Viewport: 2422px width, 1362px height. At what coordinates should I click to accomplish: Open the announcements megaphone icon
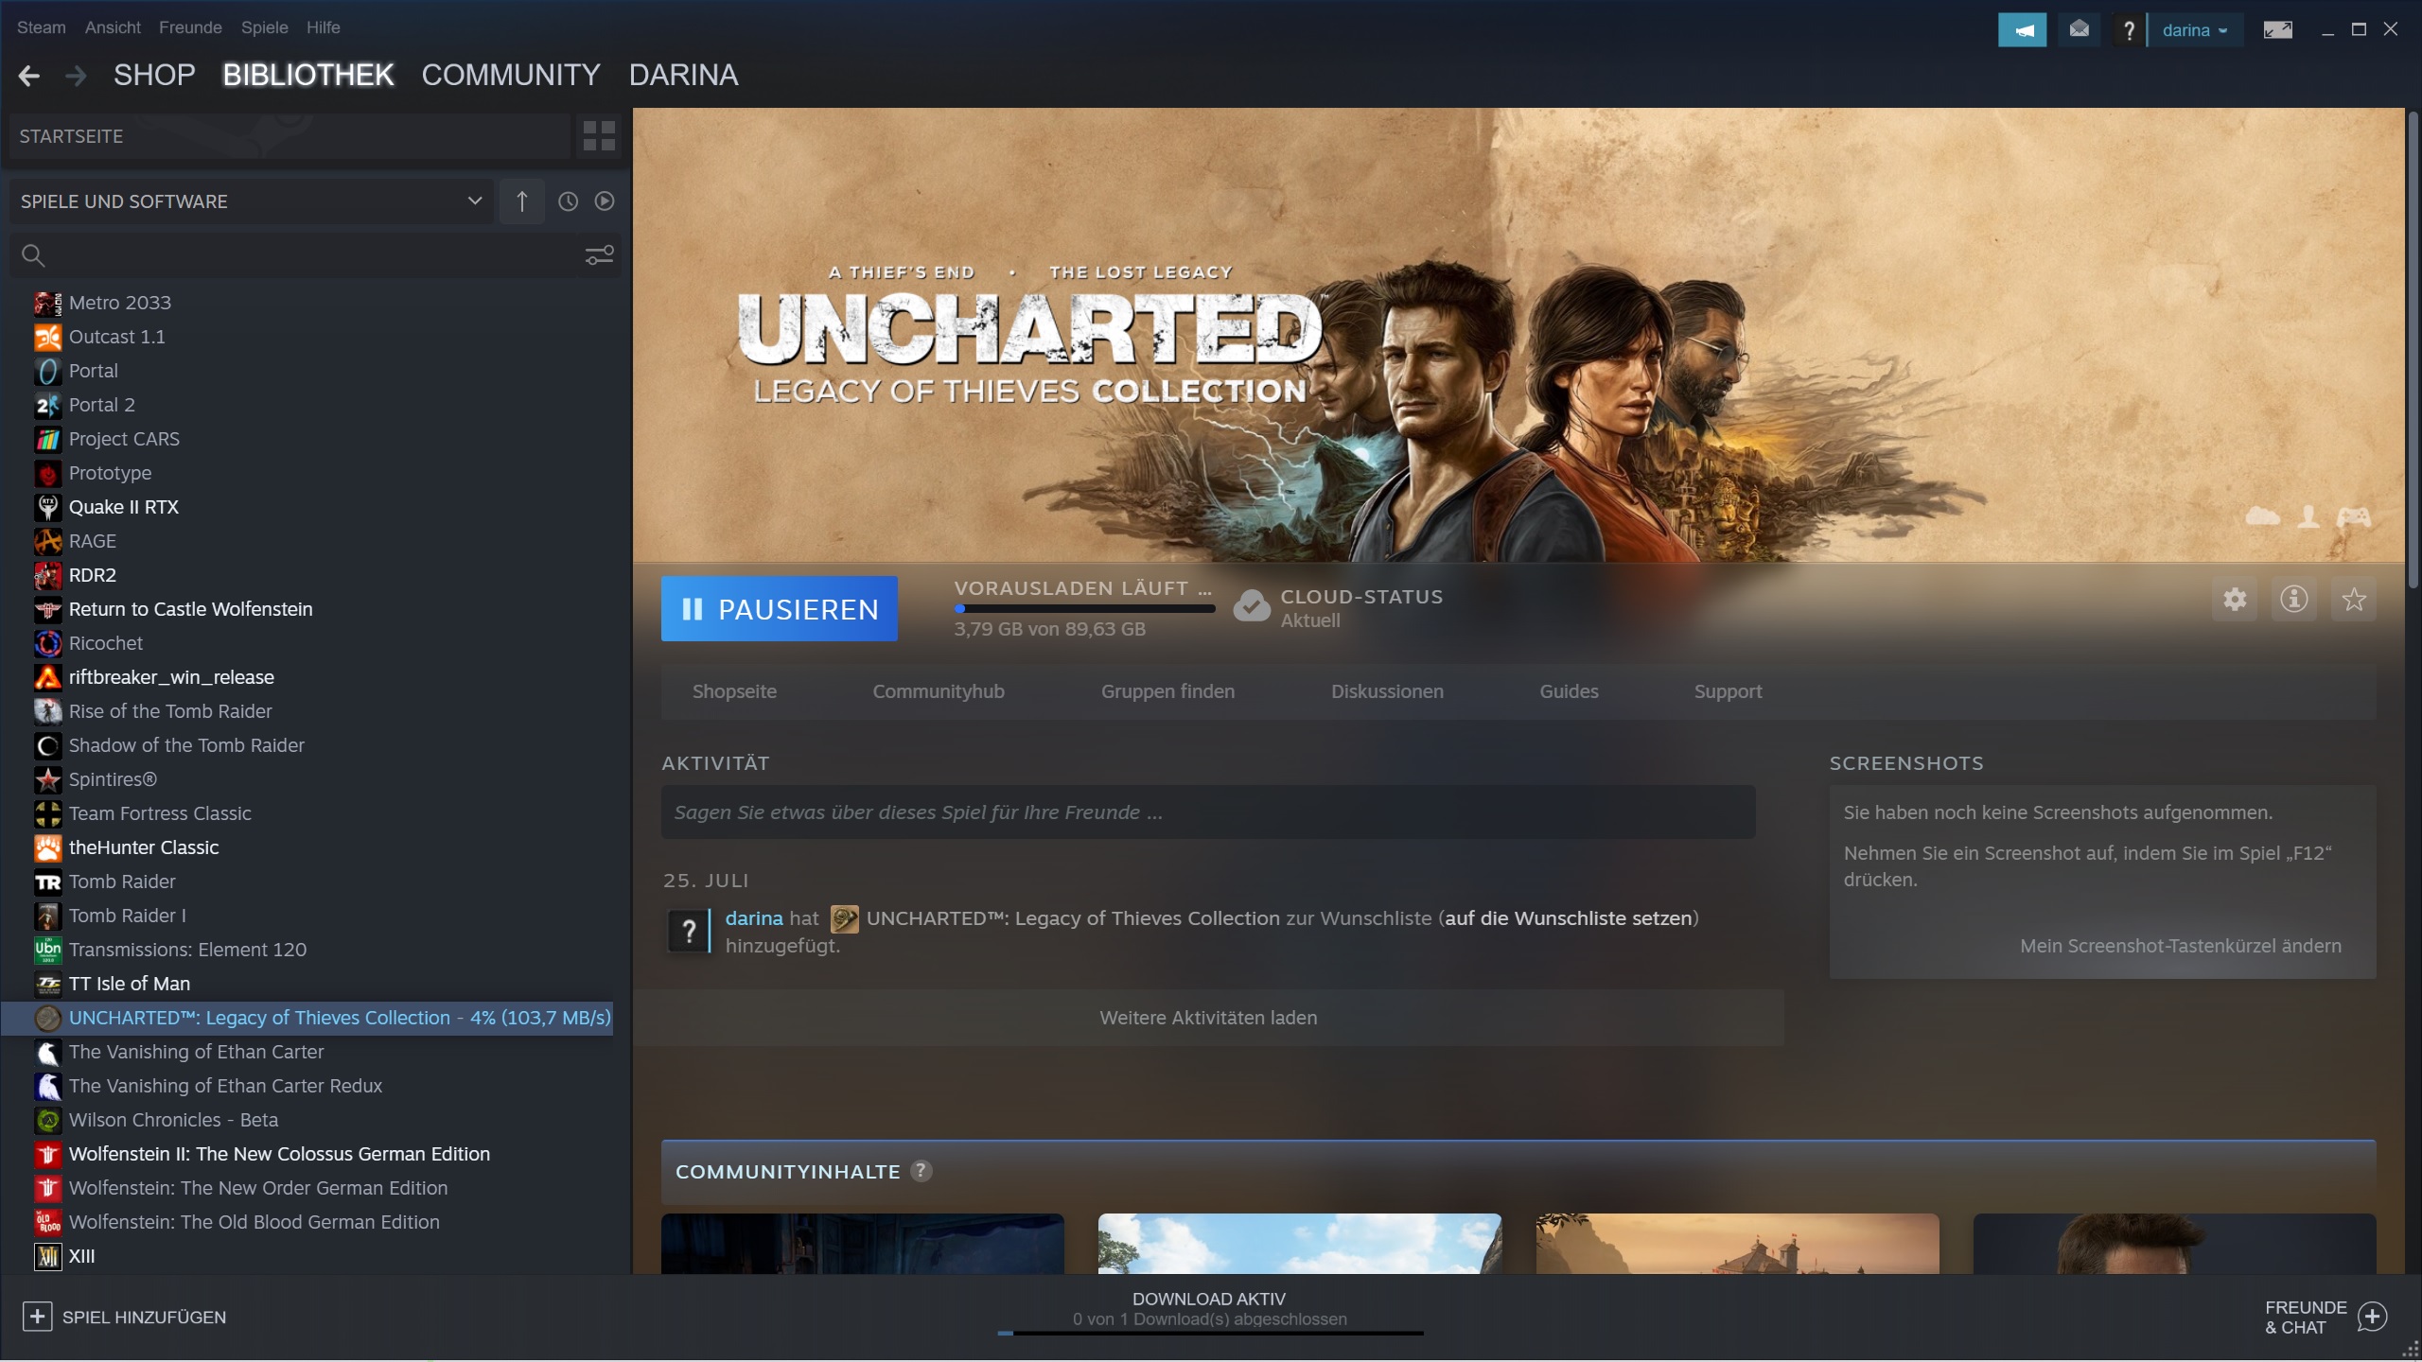(2022, 30)
